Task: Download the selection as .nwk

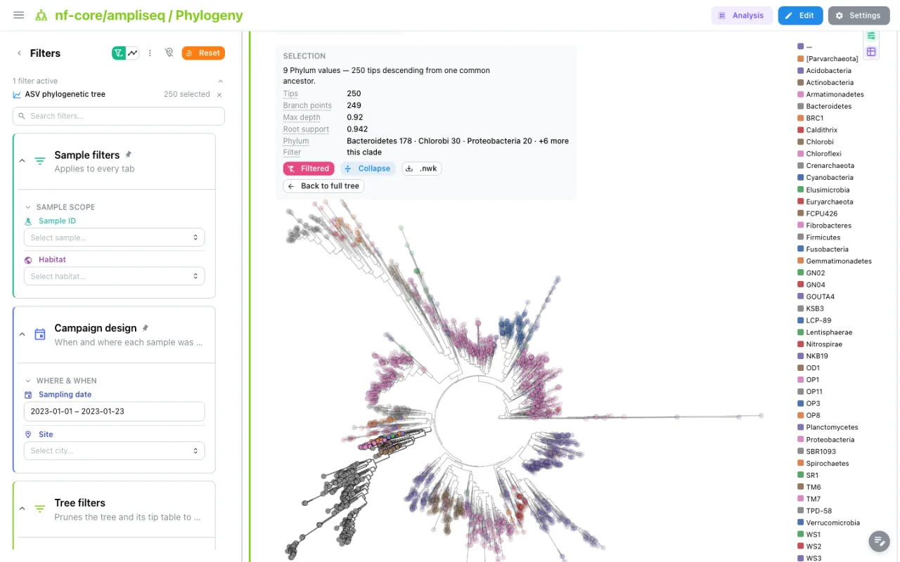Action: (421, 169)
